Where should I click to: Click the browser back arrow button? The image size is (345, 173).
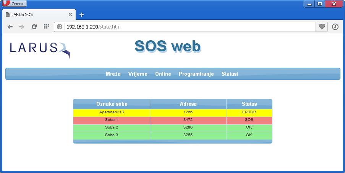(10, 27)
